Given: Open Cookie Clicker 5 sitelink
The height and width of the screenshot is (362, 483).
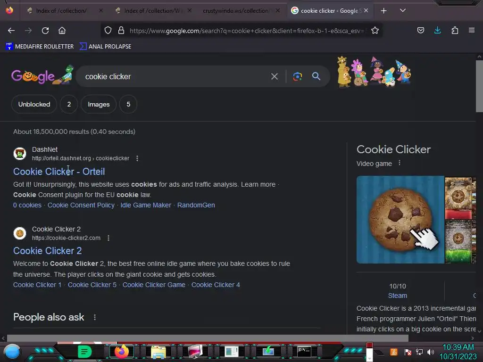Looking at the screenshot, I should (x=92, y=285).
